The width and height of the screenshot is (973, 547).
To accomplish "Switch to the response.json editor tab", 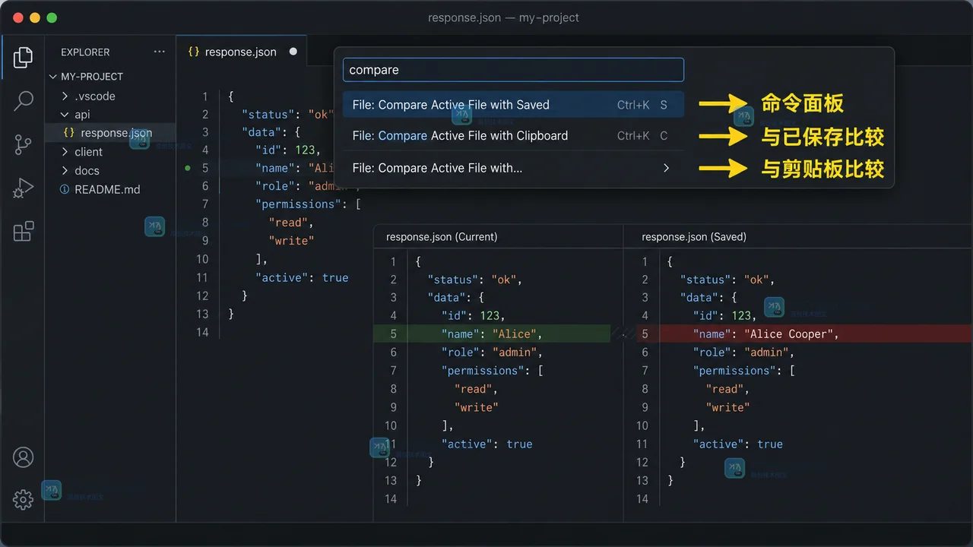I will coord(242,52).
